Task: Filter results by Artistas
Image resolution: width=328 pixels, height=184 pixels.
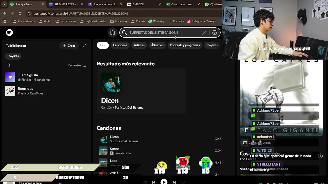Action: click(x=139, y=45)
